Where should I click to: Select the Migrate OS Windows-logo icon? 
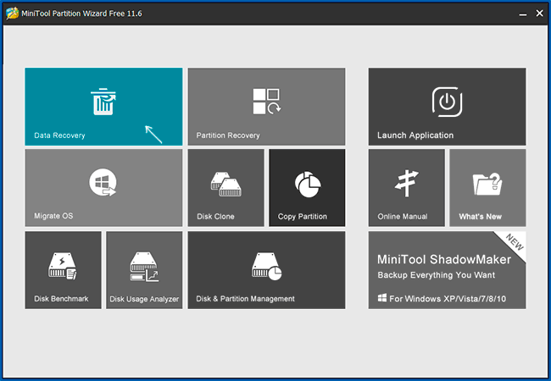coord(103,182)
